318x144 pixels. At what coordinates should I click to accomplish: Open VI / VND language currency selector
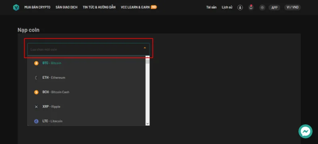tap(293, 7)
